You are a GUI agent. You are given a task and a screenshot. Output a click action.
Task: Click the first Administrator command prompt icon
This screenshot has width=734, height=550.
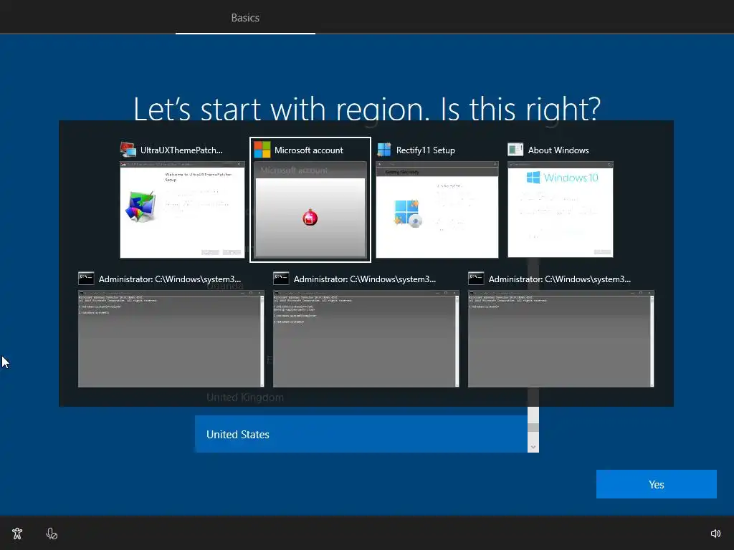(86, 279)
